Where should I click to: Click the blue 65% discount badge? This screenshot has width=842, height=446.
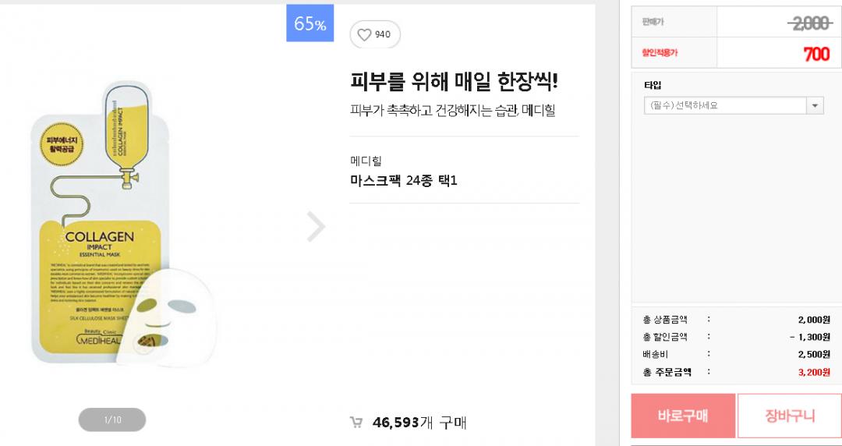(310, 23)
